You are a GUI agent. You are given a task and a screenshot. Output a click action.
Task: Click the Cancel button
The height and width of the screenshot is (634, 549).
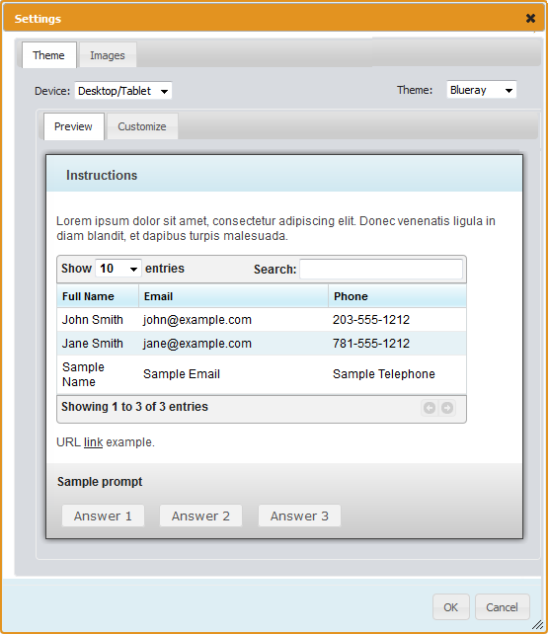(x=503, y=607)
